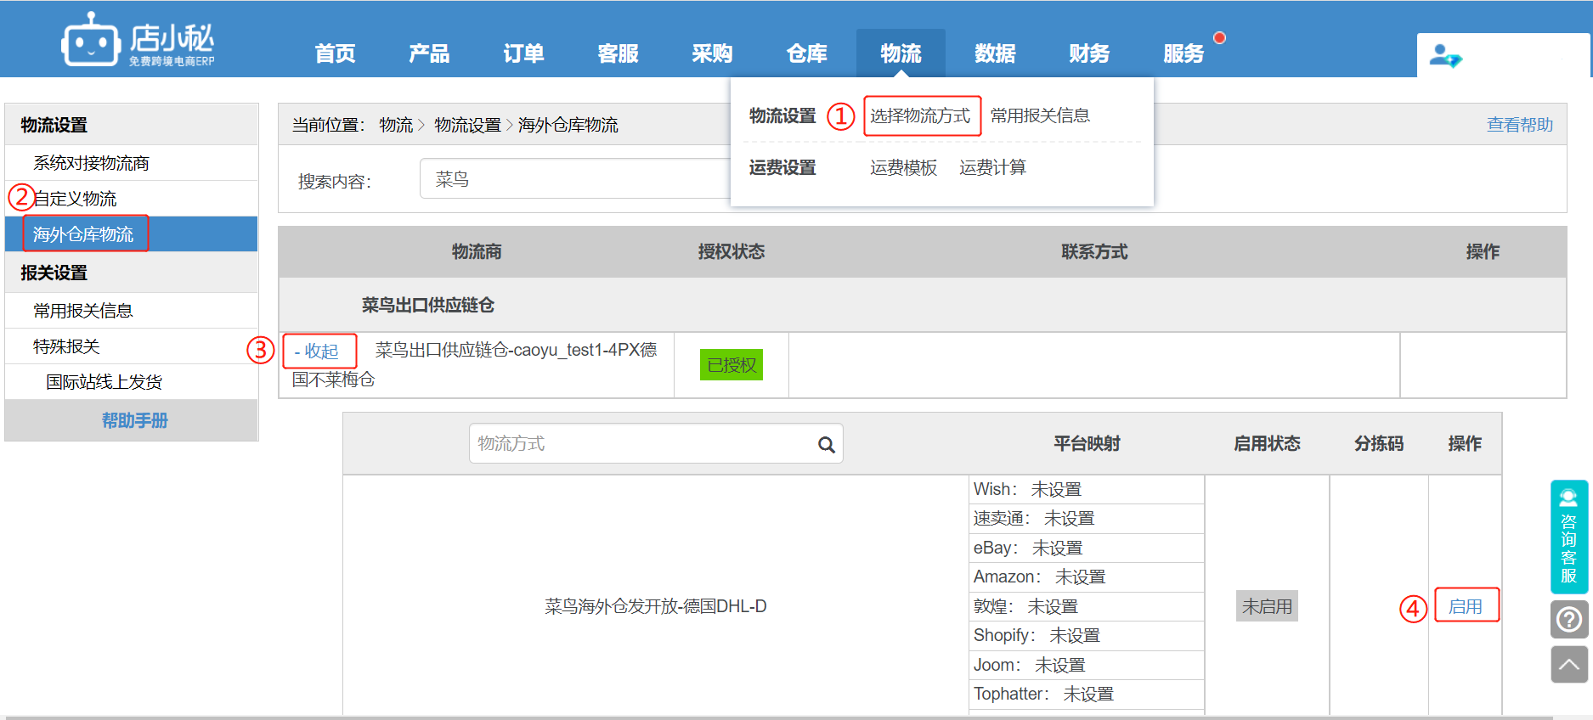This screenshot has height=720, width=1593.
Task: Open the 订单 menu
Action: pos(523,53)
